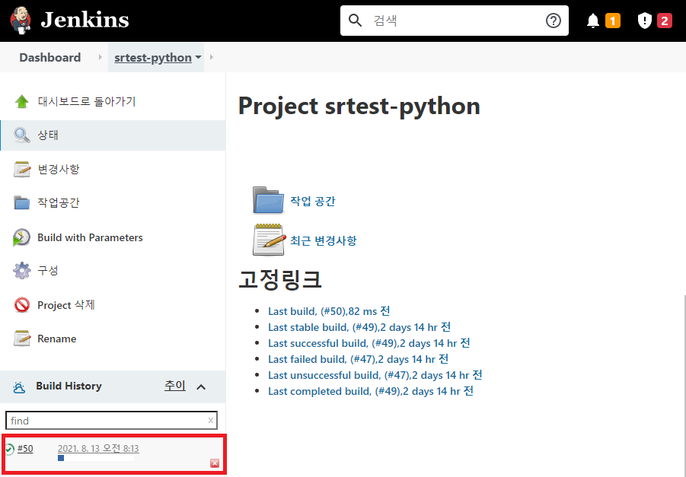This screenshot has height=477, width=686.
Task: Click the red security alert badge 2
Action: (x=664, y=21)
